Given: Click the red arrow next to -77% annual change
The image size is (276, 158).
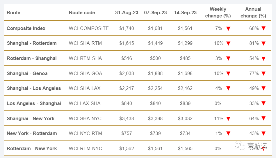Looking at the screenshot, I should pos(263,73).
